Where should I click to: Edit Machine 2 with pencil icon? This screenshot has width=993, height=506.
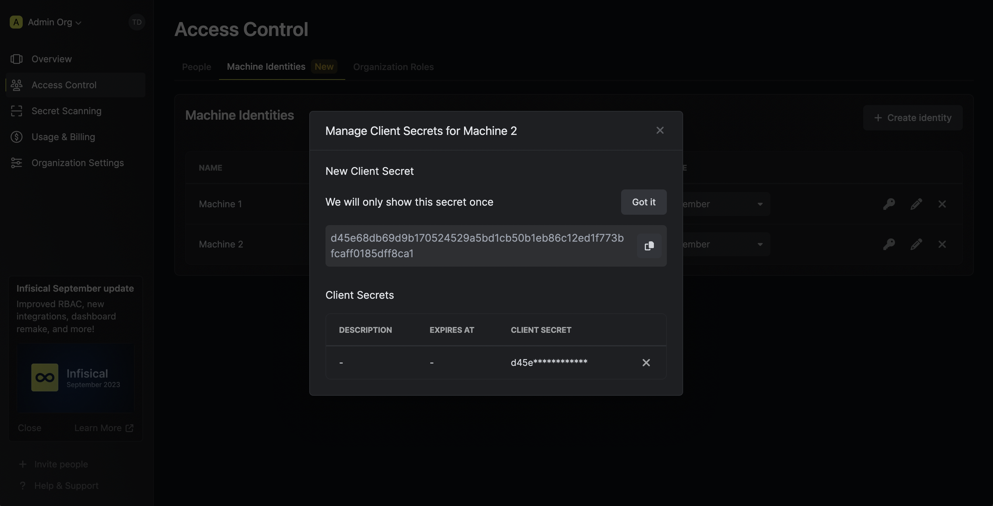916,244
